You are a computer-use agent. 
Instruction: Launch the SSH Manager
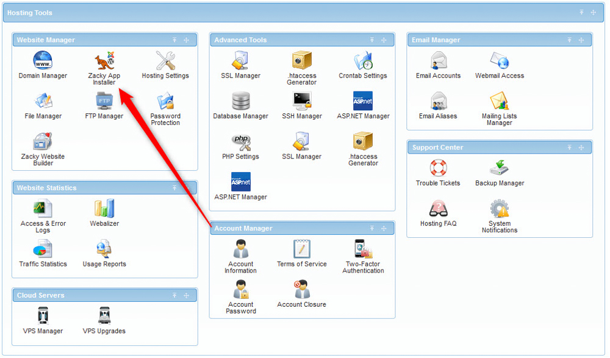[301, 104]
